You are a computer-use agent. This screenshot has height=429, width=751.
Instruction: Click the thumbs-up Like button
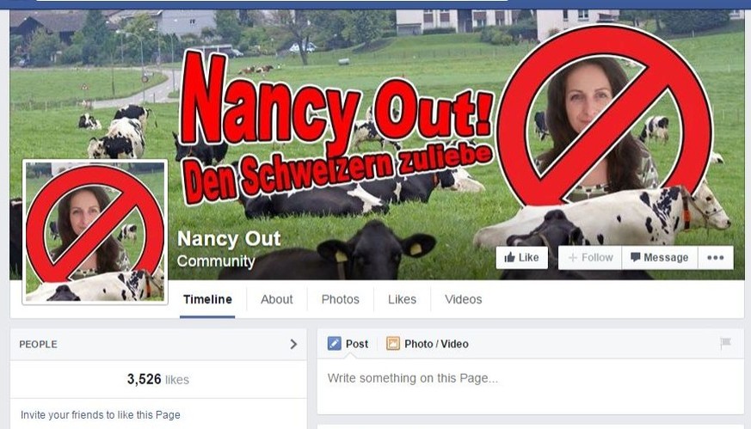(521, 258)
